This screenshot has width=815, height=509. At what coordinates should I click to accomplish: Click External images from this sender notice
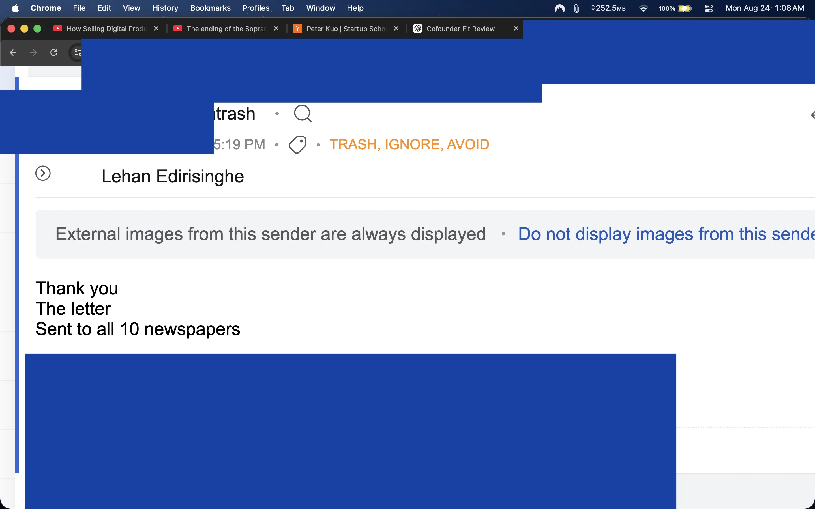271,234
